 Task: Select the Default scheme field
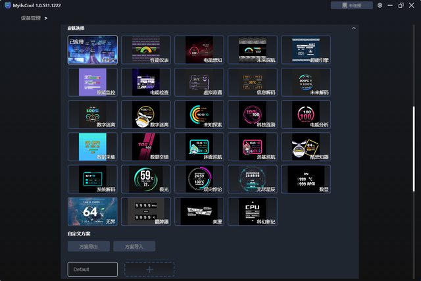[x=92, y=269]
